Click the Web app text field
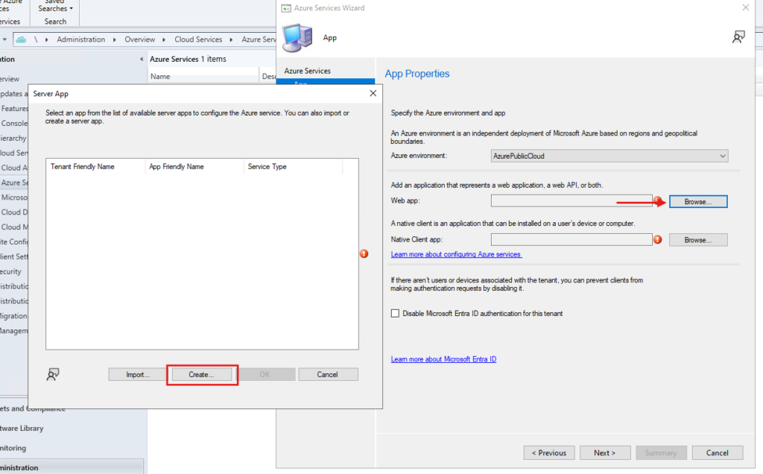Image resolution: width=763 pixels, height=474 pixels. (x=571, y=201)
